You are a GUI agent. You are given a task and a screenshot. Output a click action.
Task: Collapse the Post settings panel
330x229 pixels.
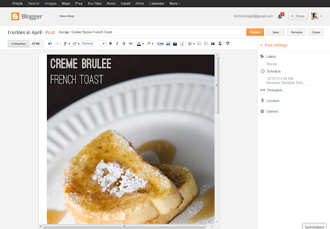tap(274, 45)
